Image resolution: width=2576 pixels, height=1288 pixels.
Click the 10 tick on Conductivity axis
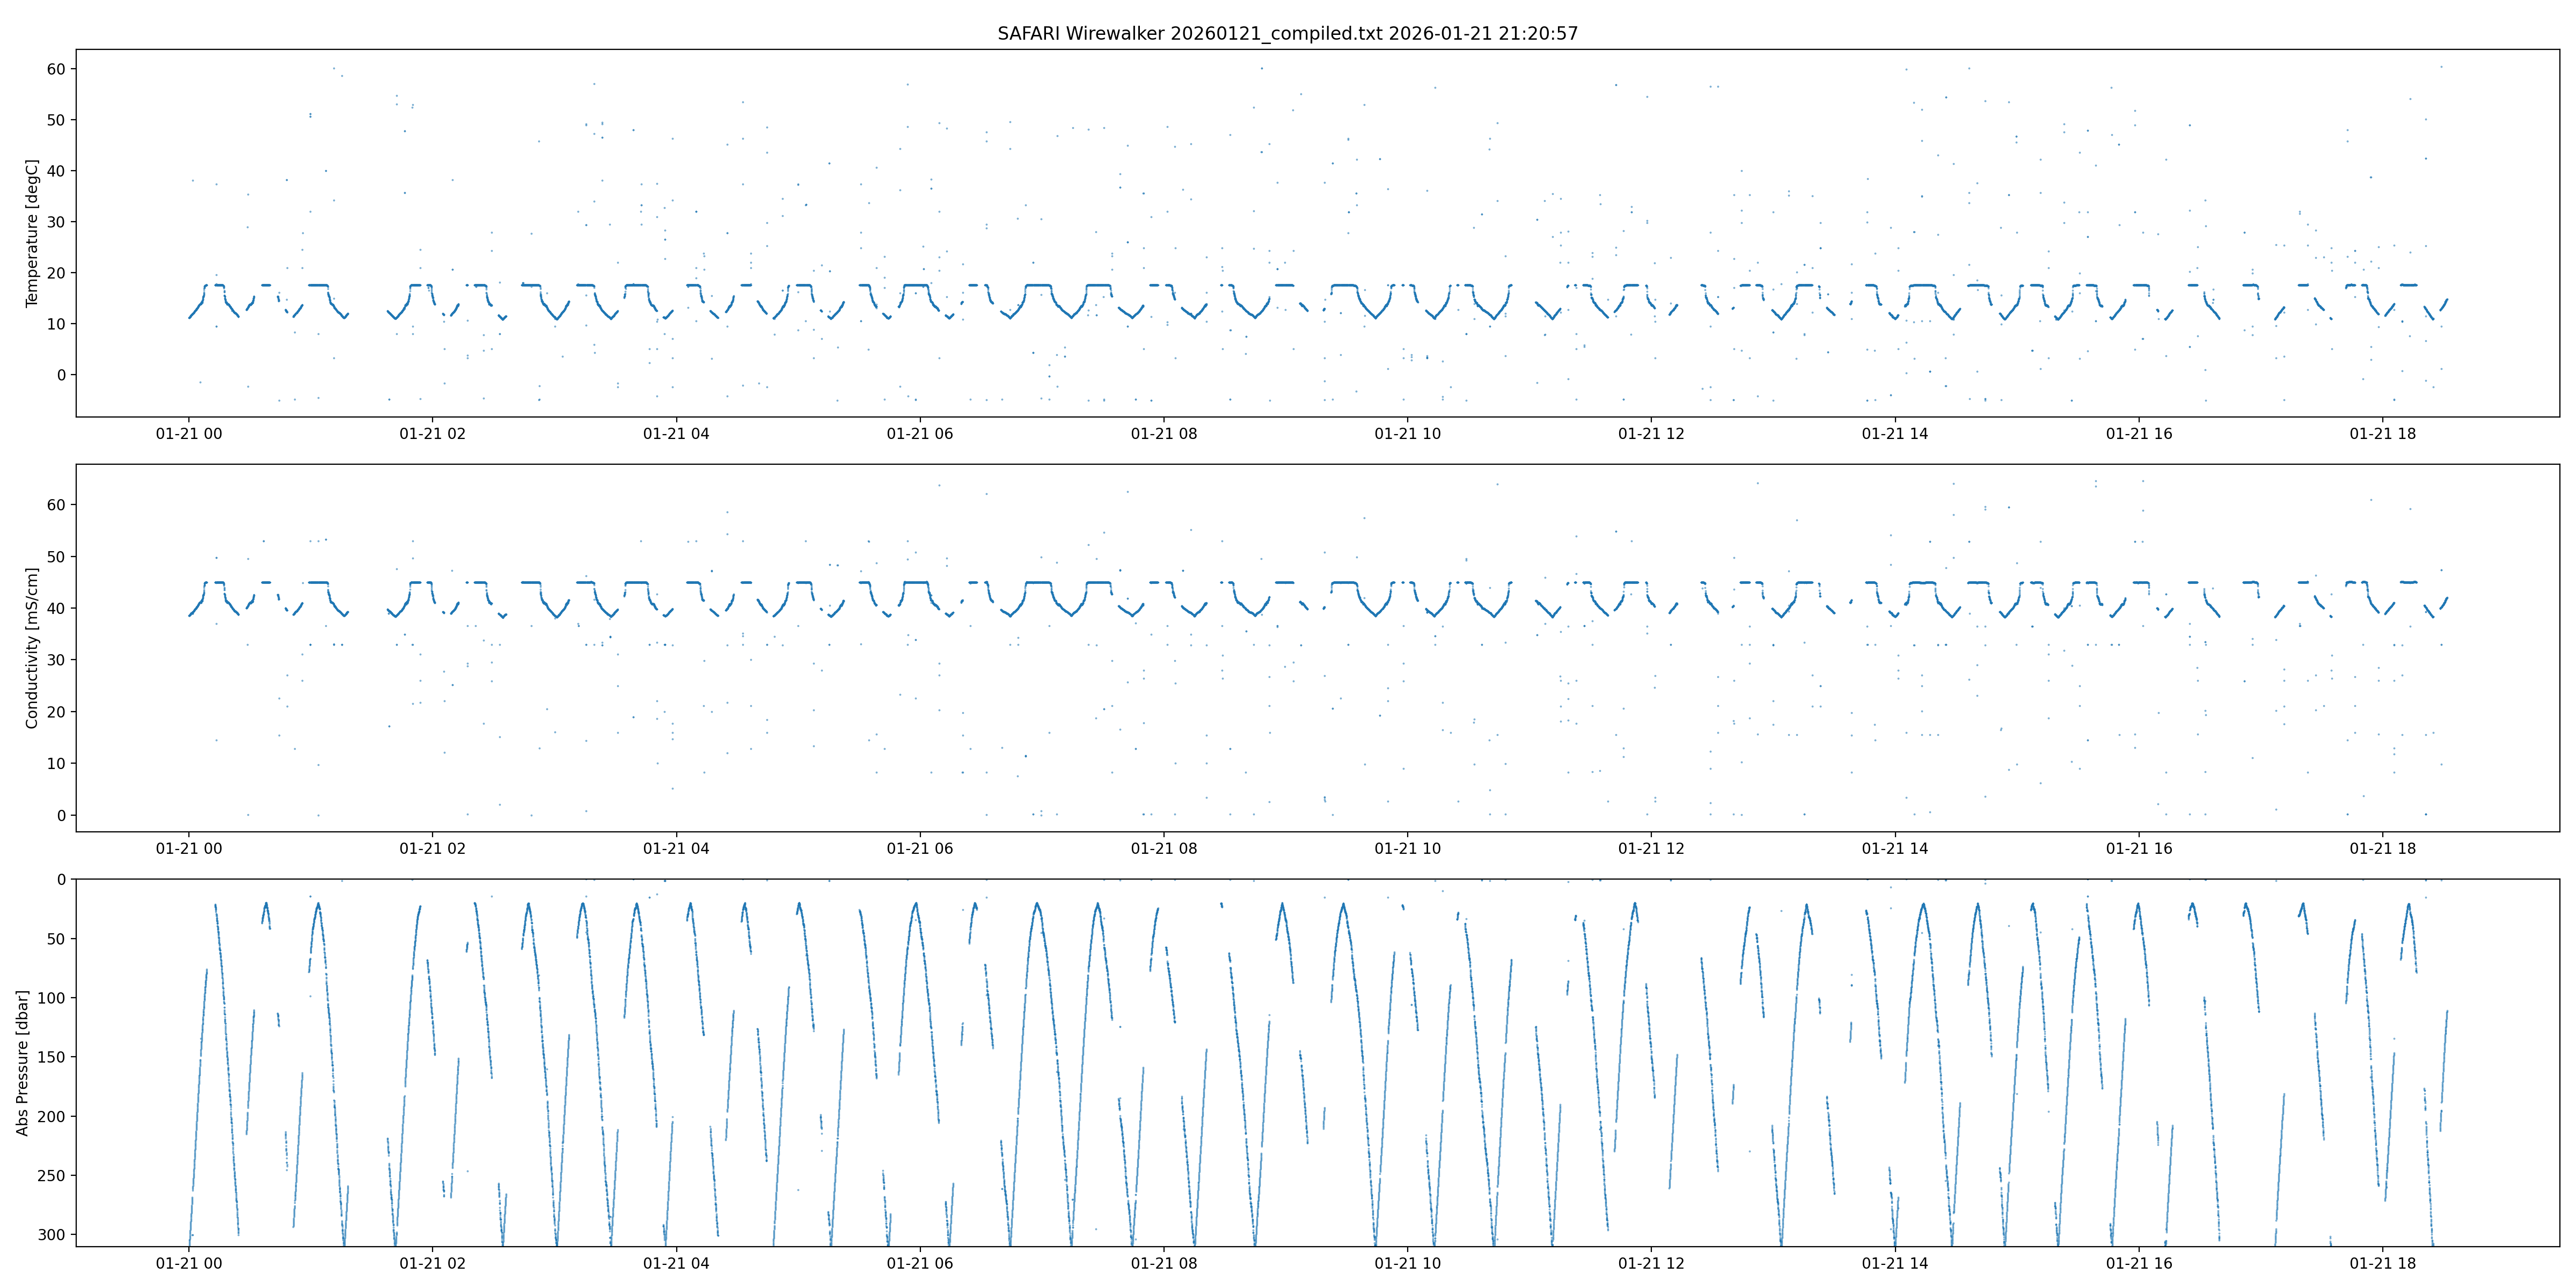[x=56, y=763]
